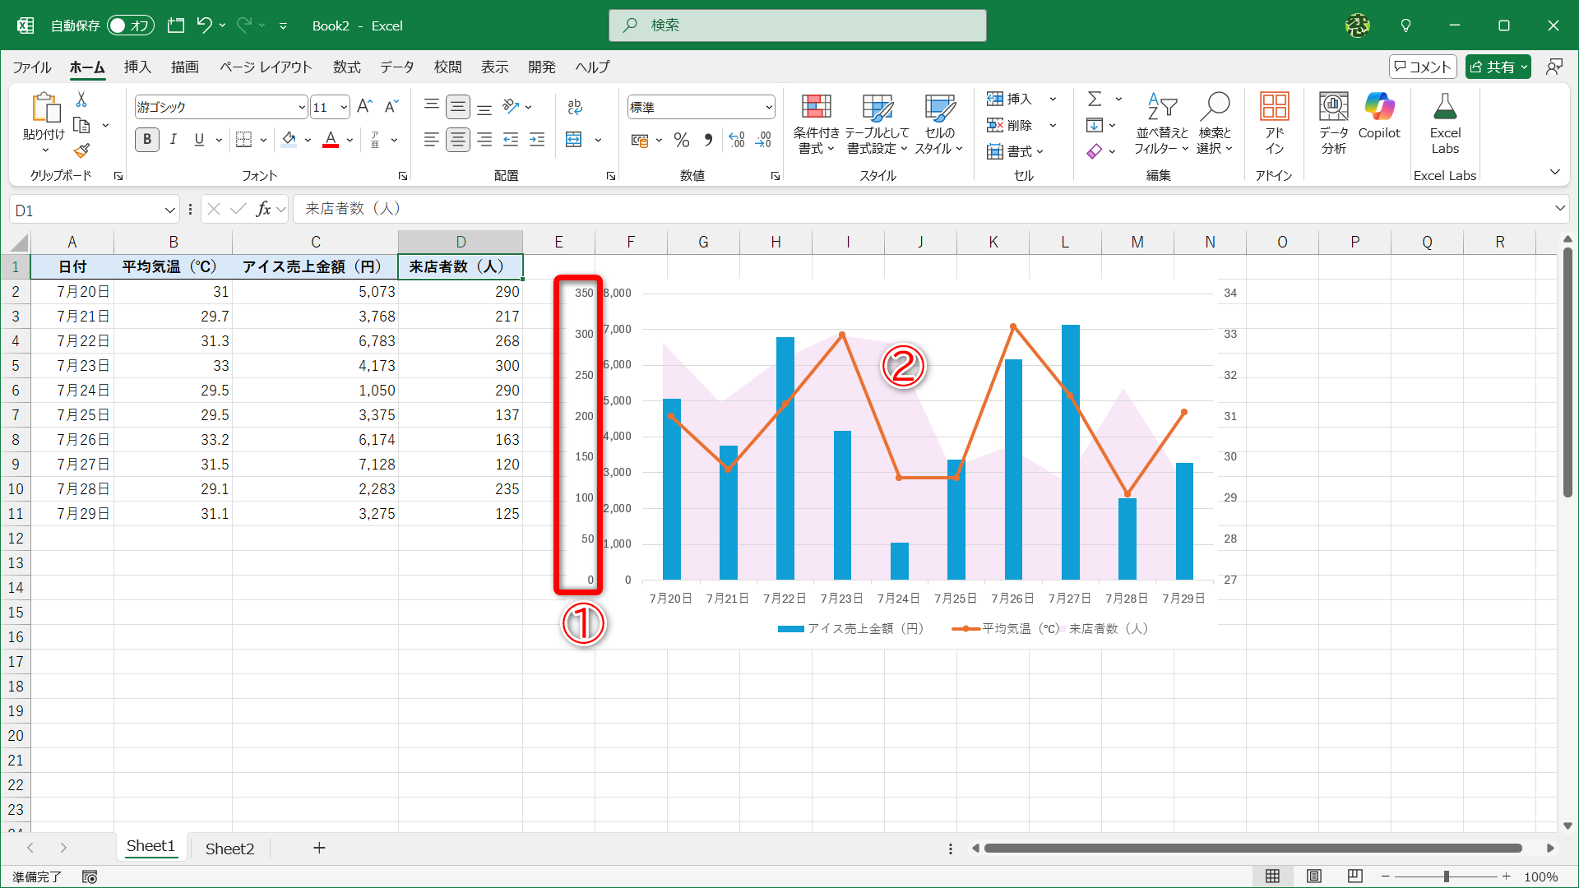Click the Format Painter brush icon
The height and width of the screenshot is (888, 1579).
[x=81, y=151]
